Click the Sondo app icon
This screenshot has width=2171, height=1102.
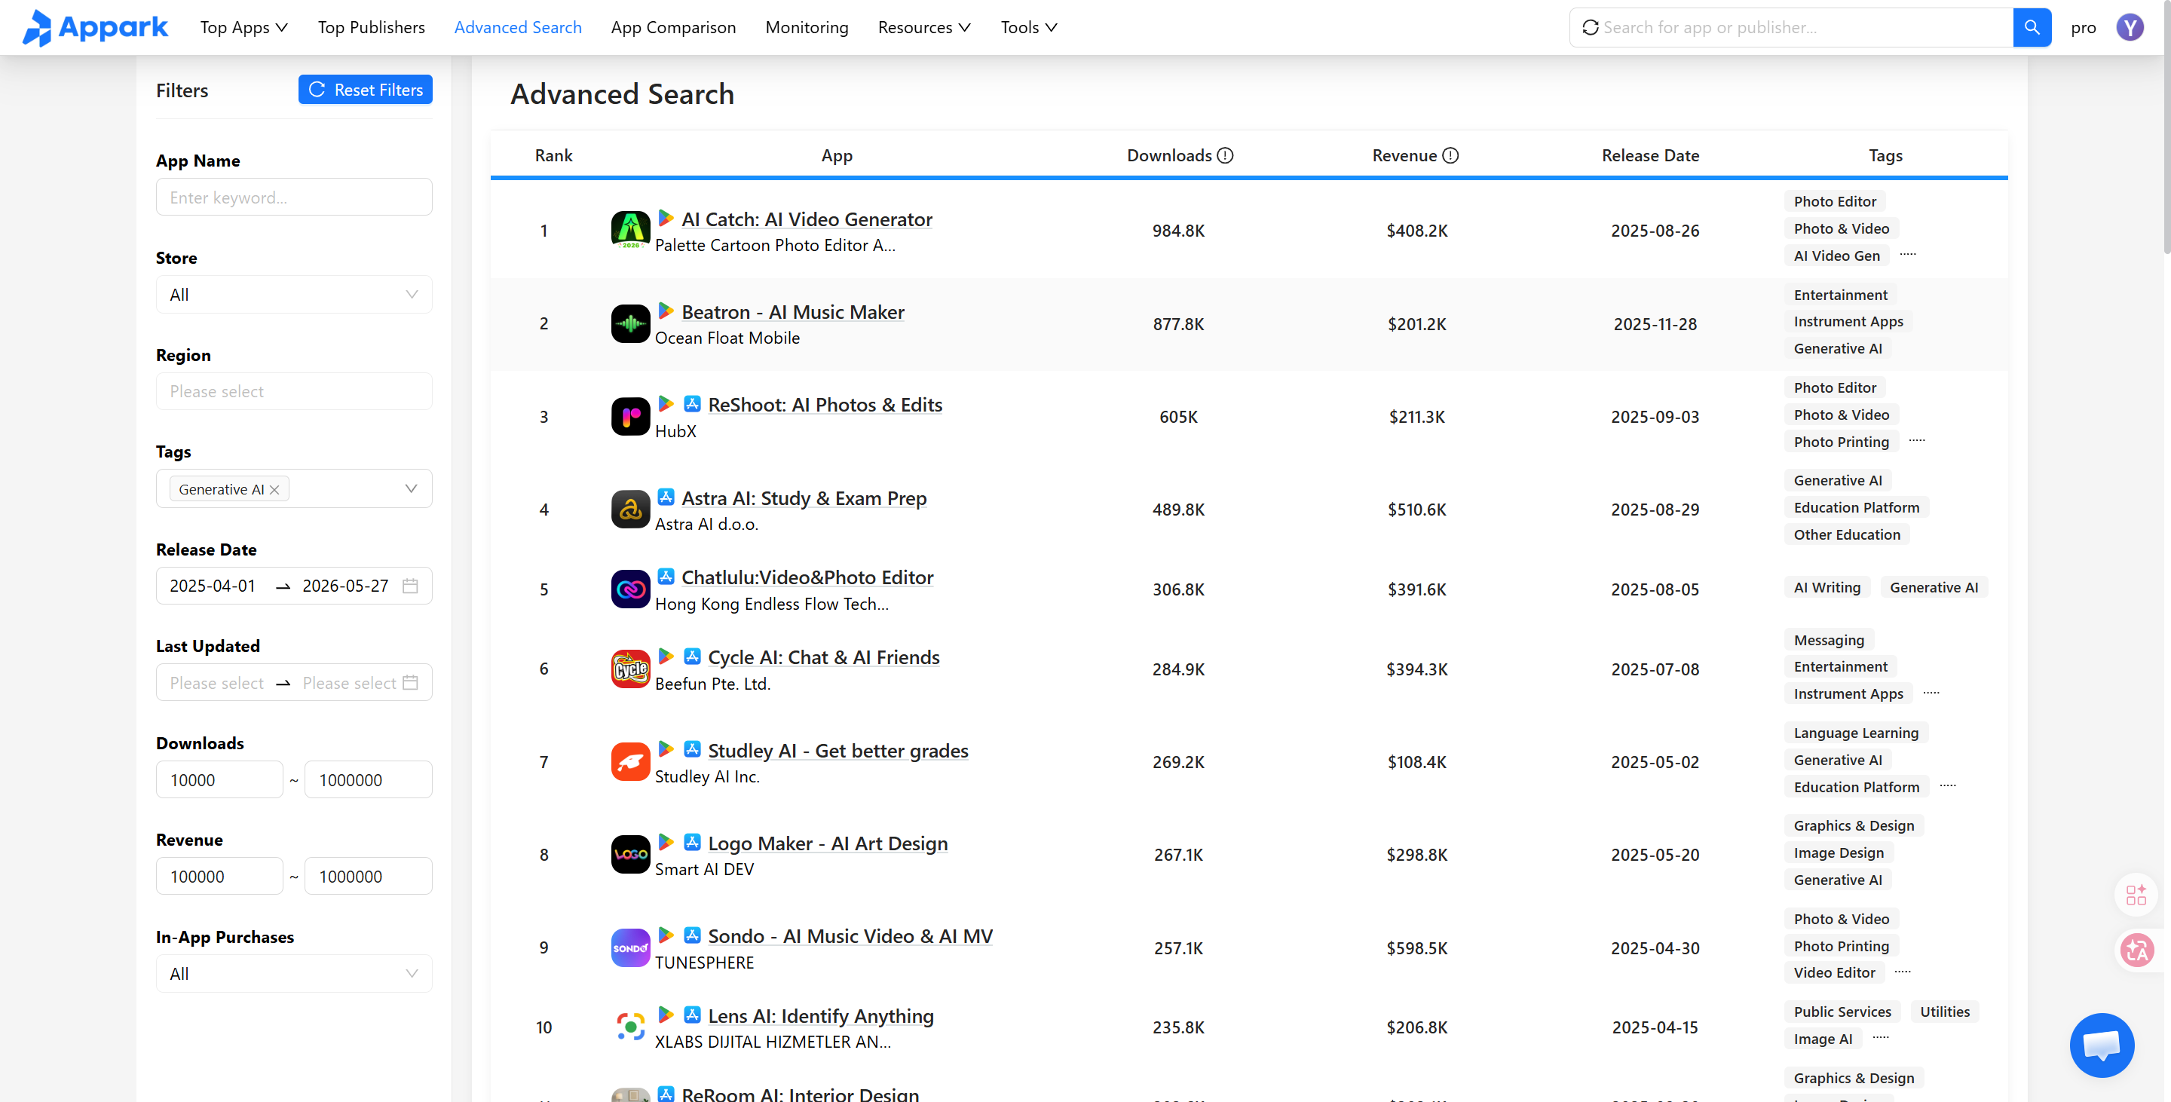(x=630, y=947)
